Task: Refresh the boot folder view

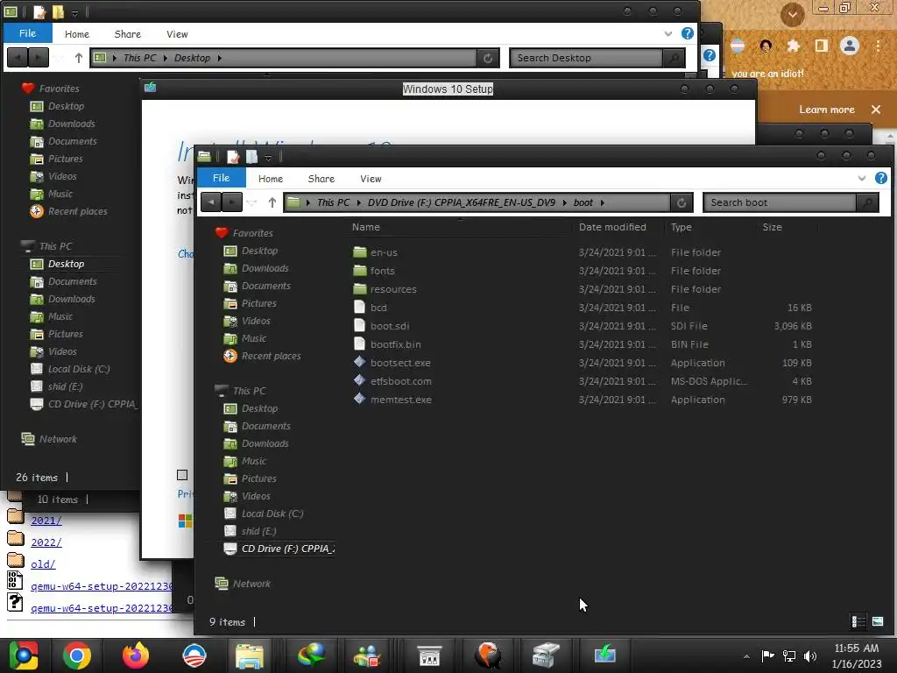Action: (x=682, y=202)
